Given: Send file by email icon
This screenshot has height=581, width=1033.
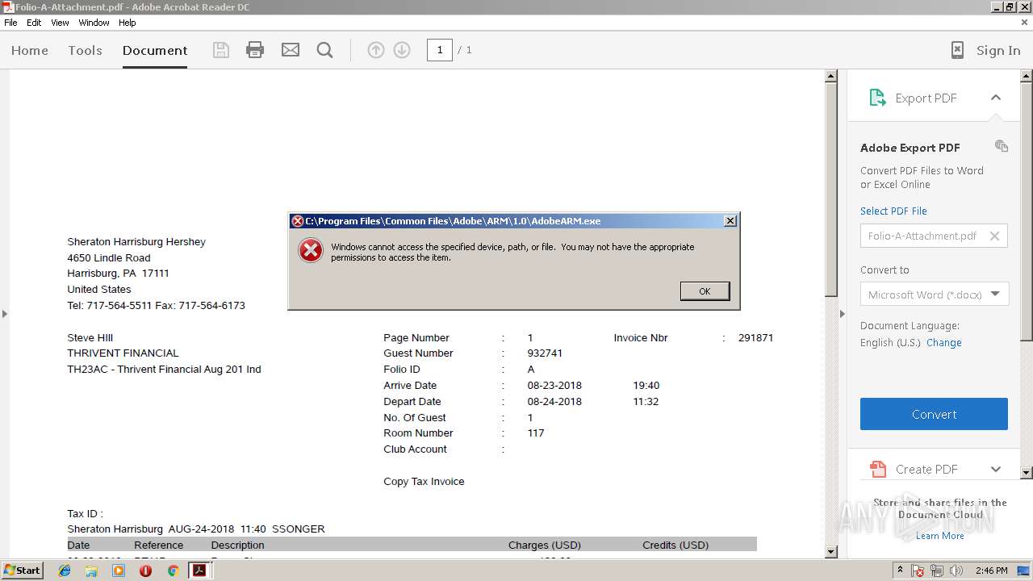Looking at the screenshot, I should [x=291, y=50].
